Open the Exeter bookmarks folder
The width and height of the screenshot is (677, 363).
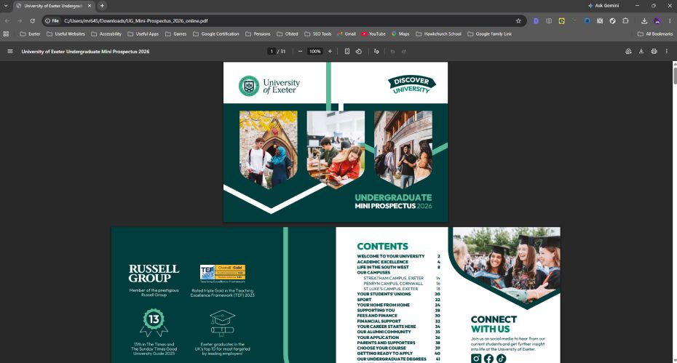click(30, 33)
